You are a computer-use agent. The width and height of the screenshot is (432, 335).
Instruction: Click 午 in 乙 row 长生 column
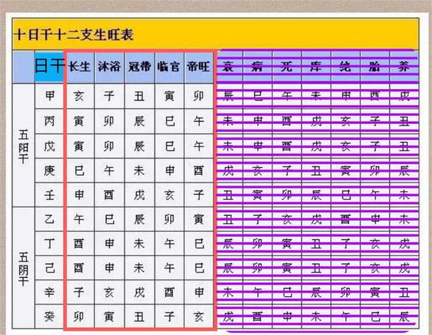(79, 219)
